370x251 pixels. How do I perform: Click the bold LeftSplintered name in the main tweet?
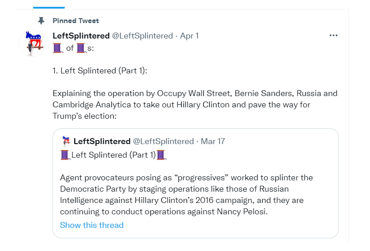point(81,36)
